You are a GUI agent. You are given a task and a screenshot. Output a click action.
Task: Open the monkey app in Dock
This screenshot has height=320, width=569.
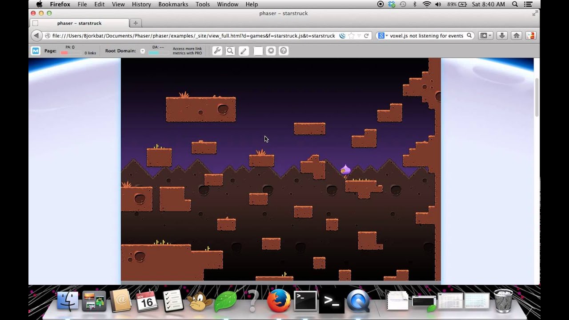click(x=199, y=301)
